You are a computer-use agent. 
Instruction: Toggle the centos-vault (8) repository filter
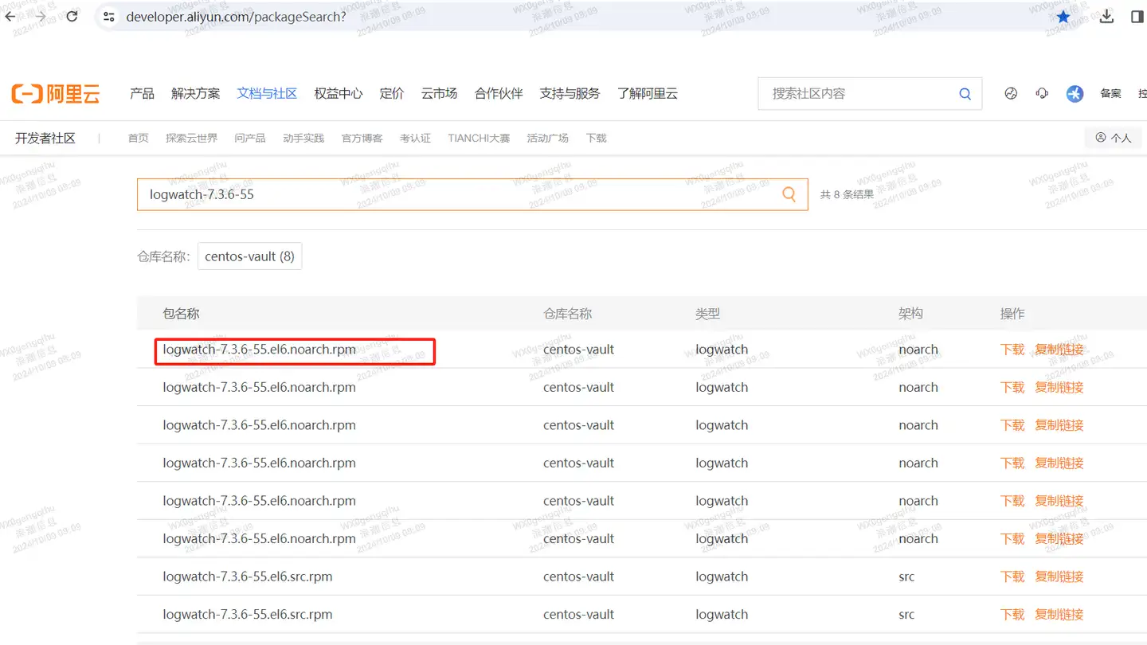pyautogui.click(x=249, y=256)
